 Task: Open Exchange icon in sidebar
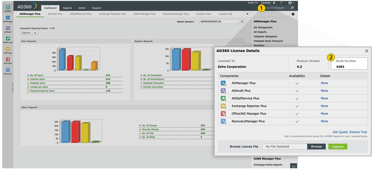[8, 49]
